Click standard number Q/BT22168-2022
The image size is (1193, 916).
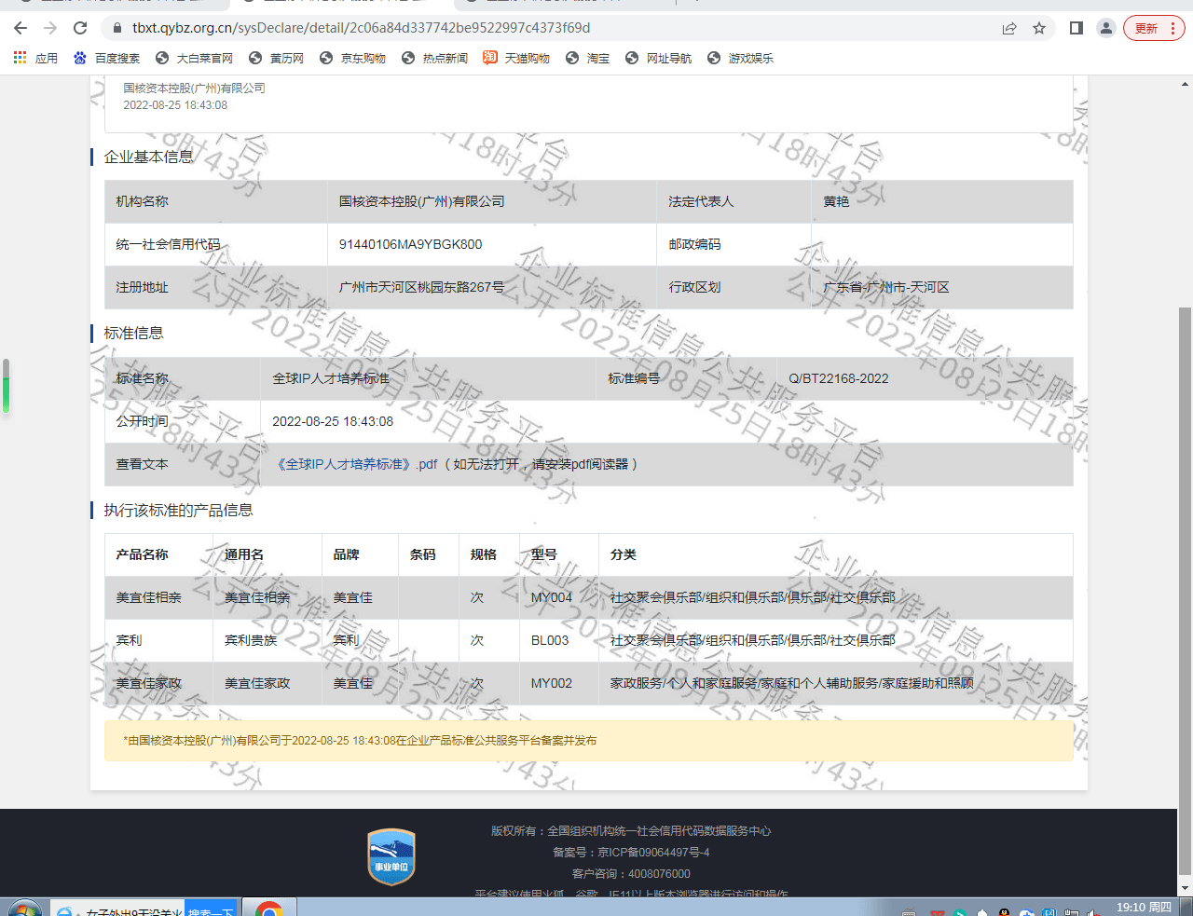[839, 378]
